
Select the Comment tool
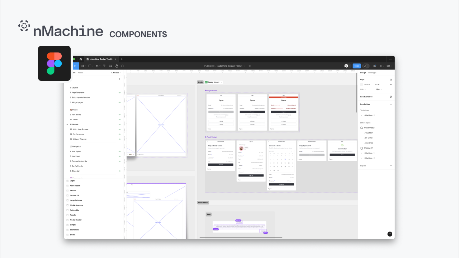pyautogui.click(x=123, y=66)
